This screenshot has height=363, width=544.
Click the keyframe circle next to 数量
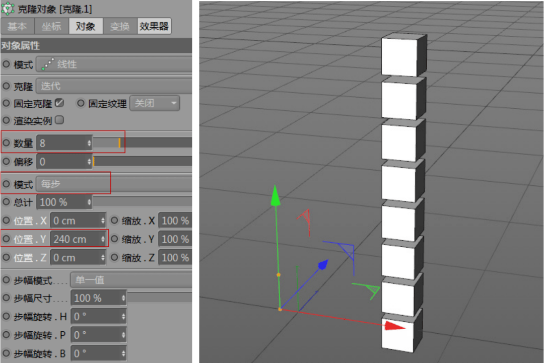(x=6, y=142)
